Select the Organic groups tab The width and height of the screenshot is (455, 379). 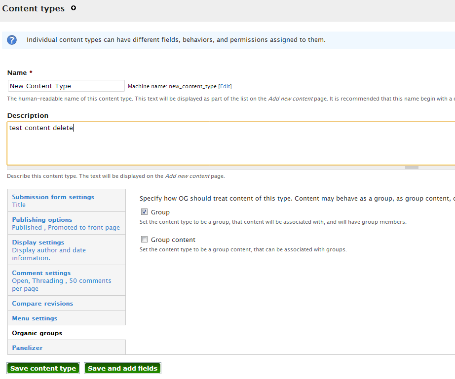point(37,333)
